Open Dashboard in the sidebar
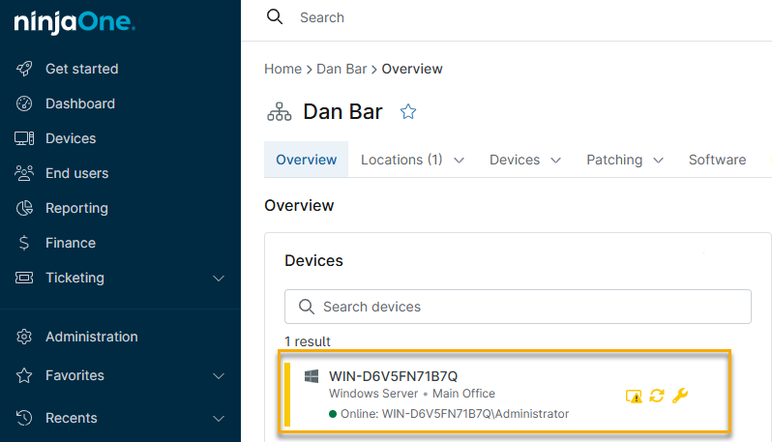This screenshot has width=772, height=442. [x=79, y=103]
